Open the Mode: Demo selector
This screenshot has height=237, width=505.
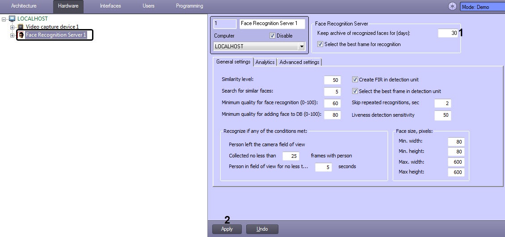(x=483, y=7)
